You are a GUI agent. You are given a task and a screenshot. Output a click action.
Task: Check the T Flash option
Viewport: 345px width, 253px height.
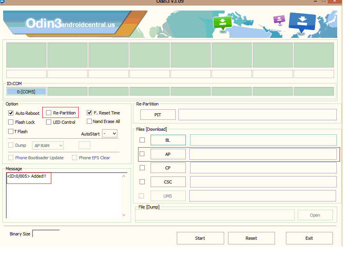[11, 131]
